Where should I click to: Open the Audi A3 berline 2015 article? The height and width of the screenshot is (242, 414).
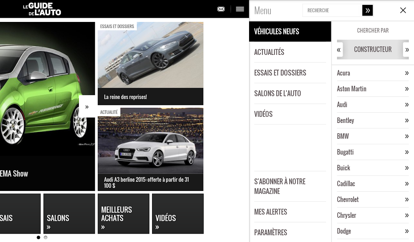[151, 149]
